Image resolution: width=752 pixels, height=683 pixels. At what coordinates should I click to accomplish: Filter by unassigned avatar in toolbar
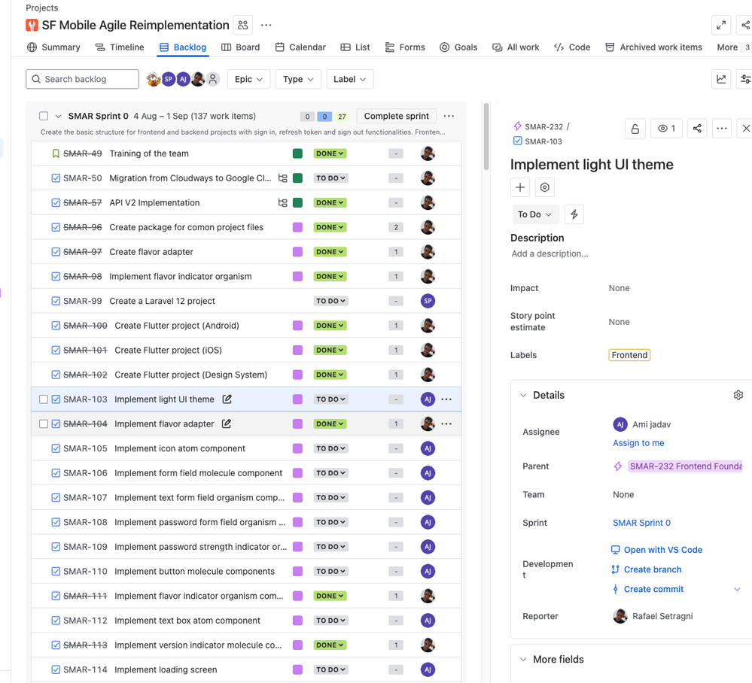[x=213, y=79]
